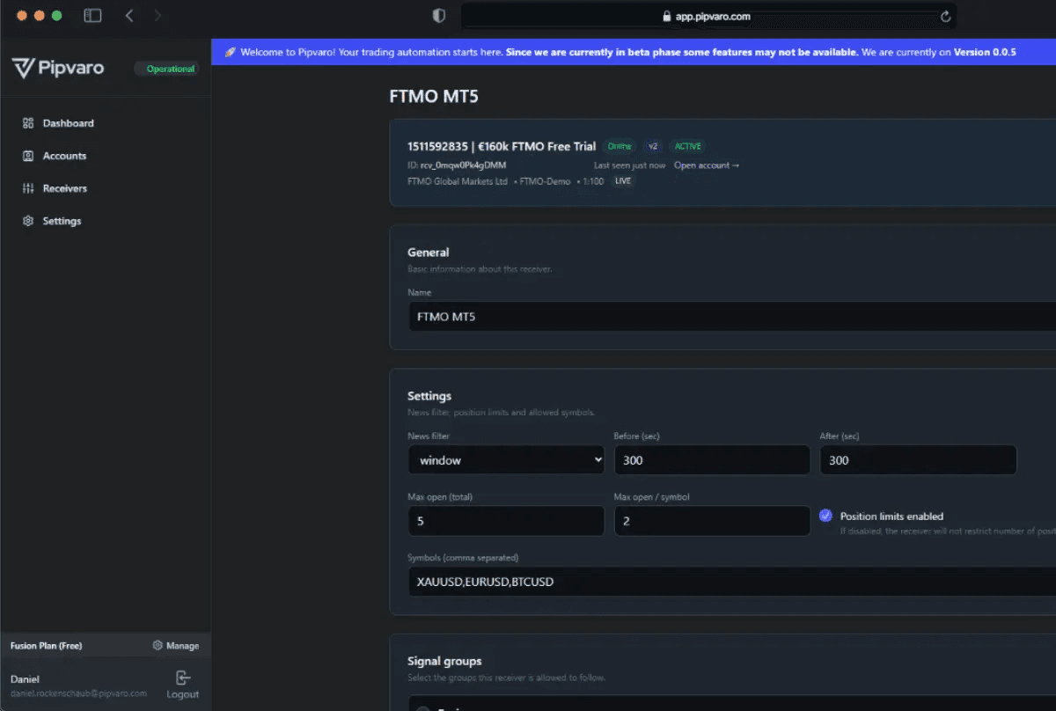Open Dashboard via its sidebar icon
The width and height of the screenshot is (1056, 711).
click(x=28, y=123)
